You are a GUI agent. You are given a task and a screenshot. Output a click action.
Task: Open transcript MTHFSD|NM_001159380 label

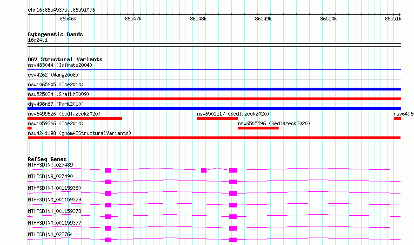(54, 188)
